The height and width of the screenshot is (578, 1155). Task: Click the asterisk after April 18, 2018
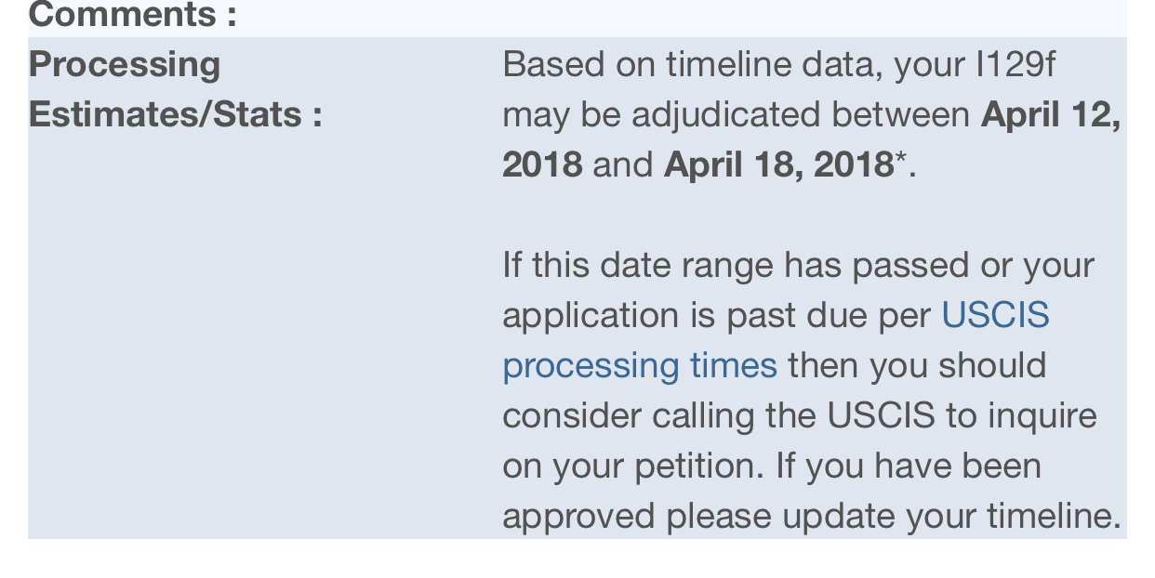pyautogui.click(x=900, y=160)
